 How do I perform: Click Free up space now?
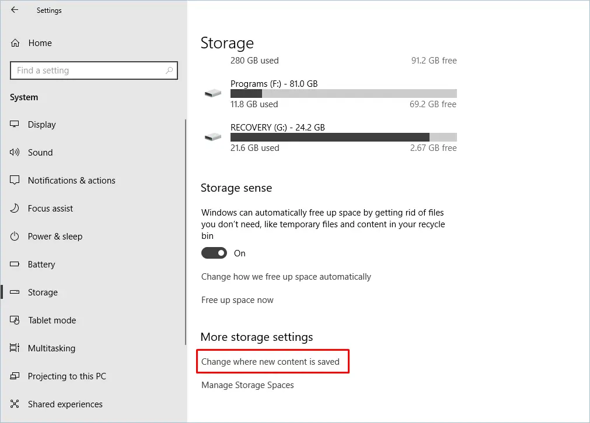pyautogui.click(x=237, y=300)
